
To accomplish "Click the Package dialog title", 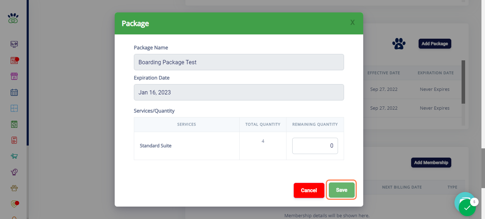I will 135,23.
